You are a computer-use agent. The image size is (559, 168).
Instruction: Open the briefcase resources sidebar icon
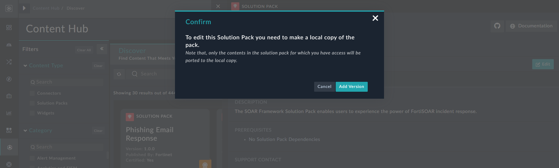(x=9, y=96)
